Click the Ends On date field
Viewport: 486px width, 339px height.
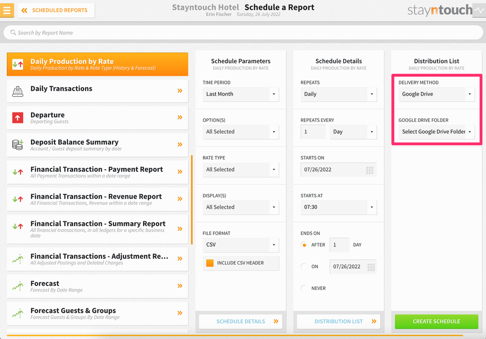pos(353,267)
